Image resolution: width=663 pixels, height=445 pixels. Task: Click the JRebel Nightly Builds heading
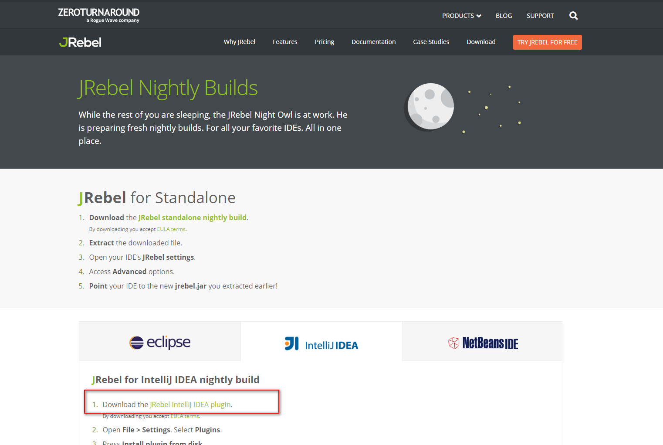(168, 88)
